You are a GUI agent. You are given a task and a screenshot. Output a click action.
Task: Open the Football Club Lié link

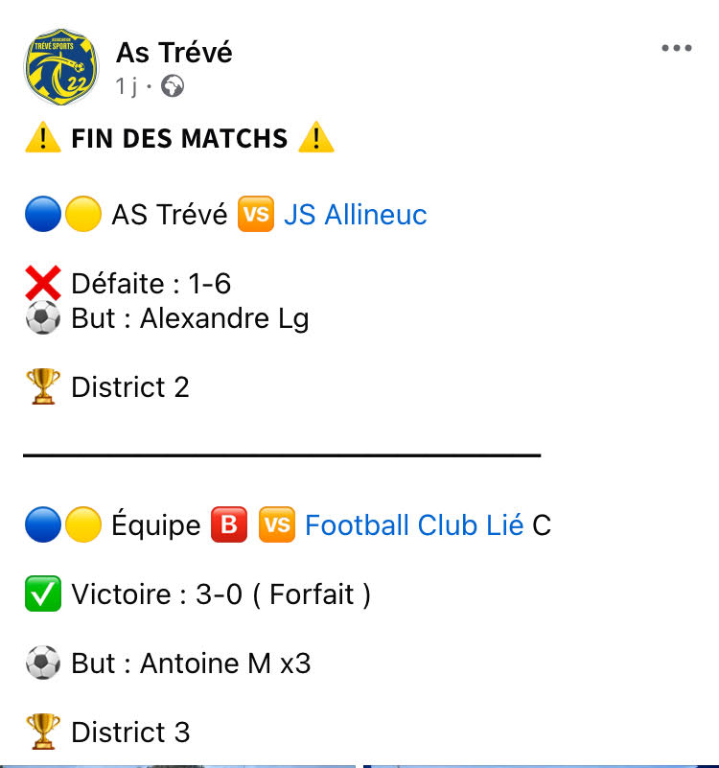coord(414,525)
